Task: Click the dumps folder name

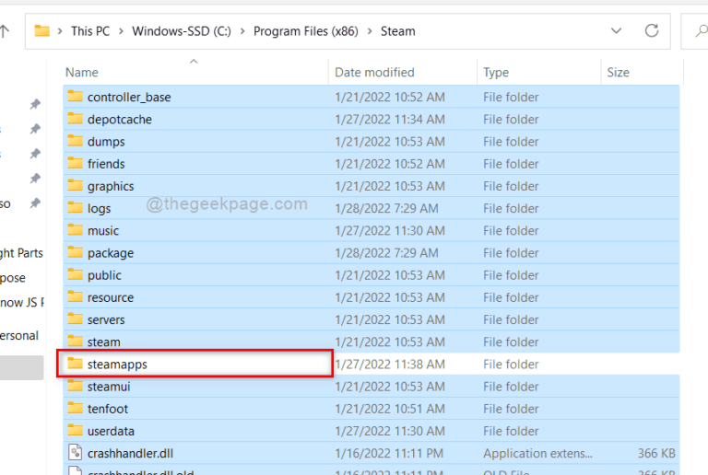Action: tap(106, 142)
